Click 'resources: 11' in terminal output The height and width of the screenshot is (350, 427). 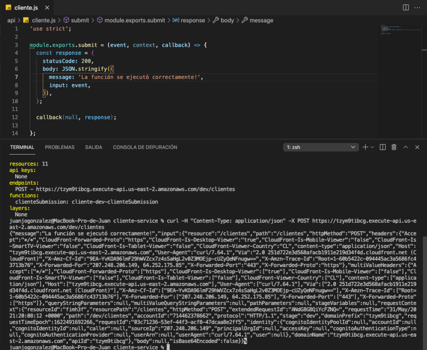[x=29, y=164]
